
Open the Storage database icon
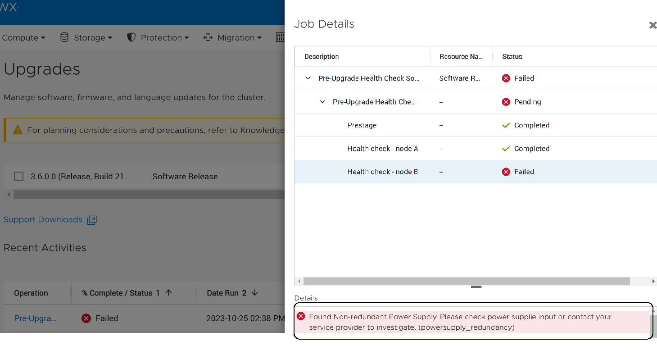(63, 37)
